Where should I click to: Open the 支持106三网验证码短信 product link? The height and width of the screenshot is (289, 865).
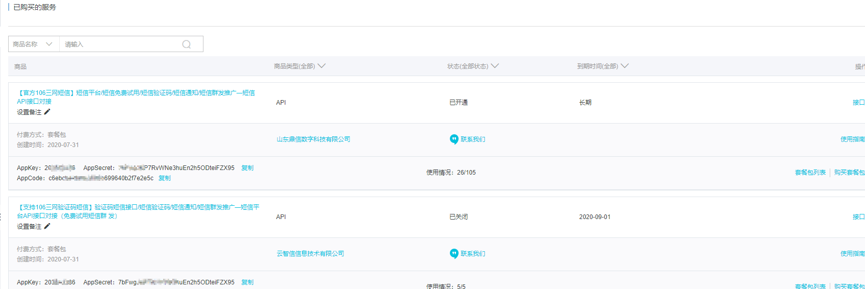click(138, 211)
